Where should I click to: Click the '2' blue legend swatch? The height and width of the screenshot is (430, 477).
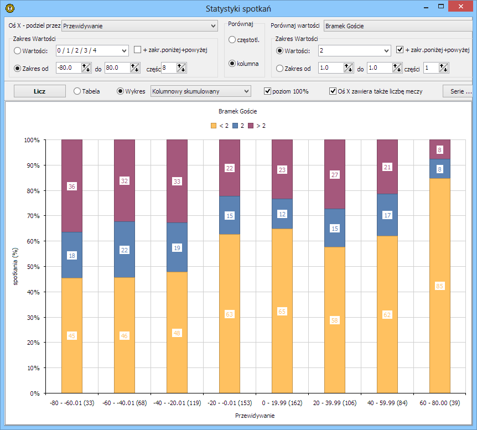(235, 126)
